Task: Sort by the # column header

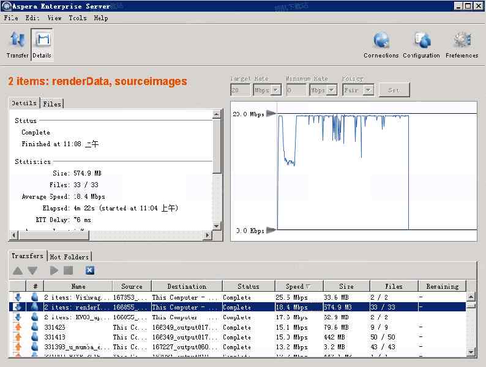Action: click(x=35, y=286)
